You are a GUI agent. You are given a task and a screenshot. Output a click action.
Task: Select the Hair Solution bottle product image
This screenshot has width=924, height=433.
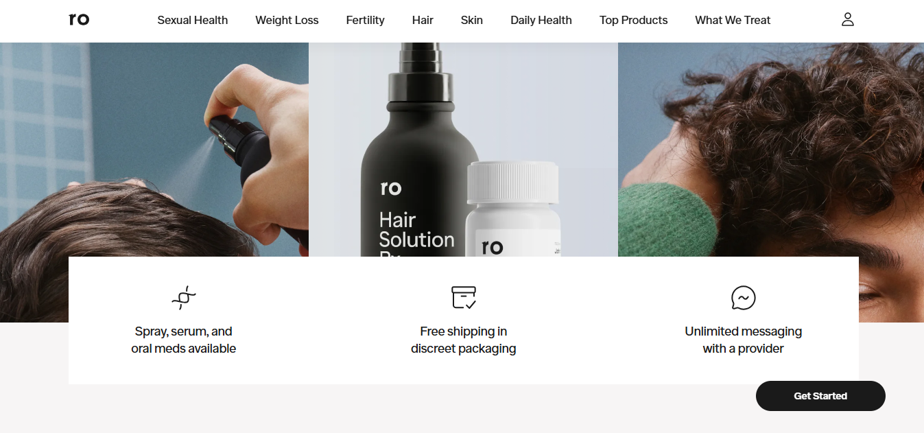463,150
